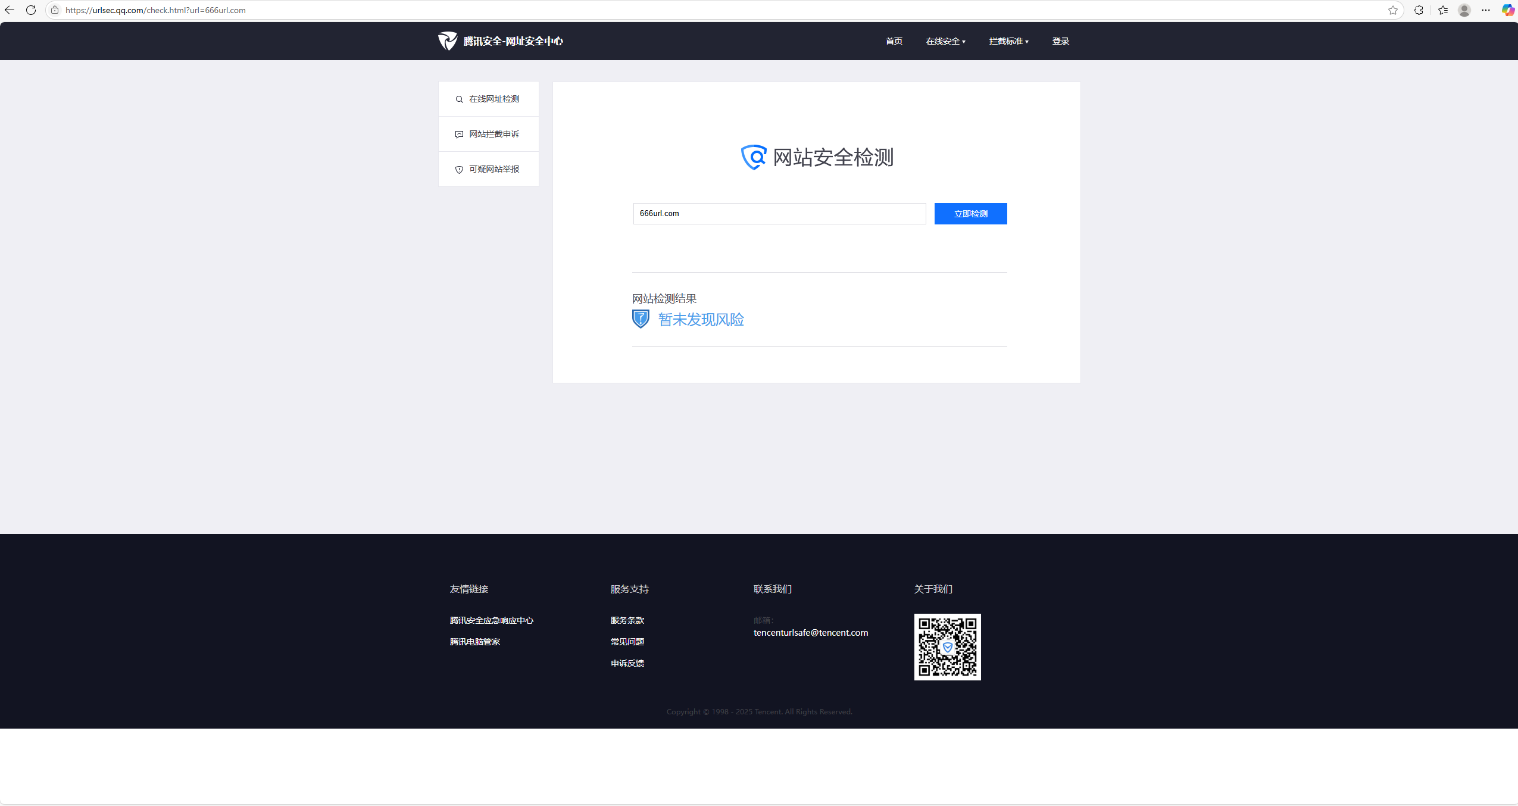The image size is (1518, 806).
Task: Click the URL input field containing 666url.com
Action: (779, 214)
